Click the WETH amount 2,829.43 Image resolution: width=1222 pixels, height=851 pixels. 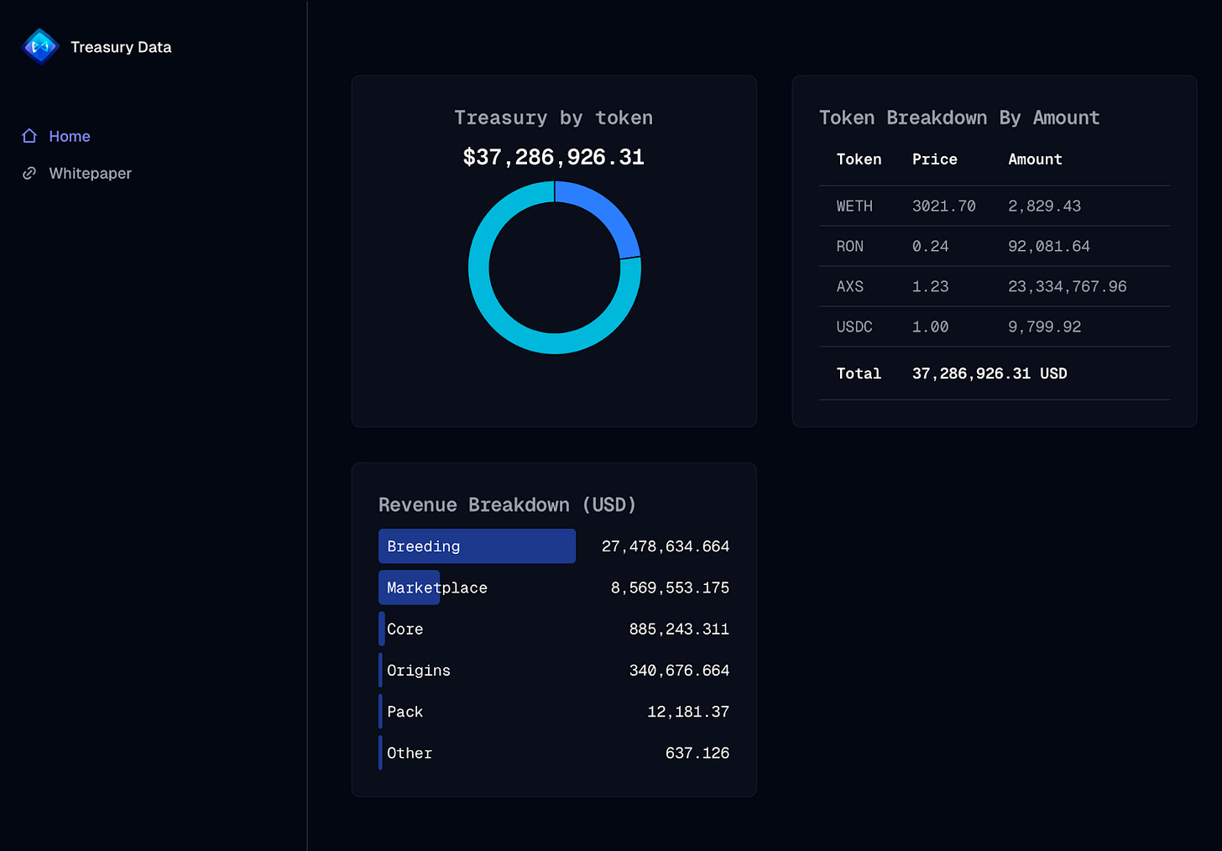[x=1045, y=206]
